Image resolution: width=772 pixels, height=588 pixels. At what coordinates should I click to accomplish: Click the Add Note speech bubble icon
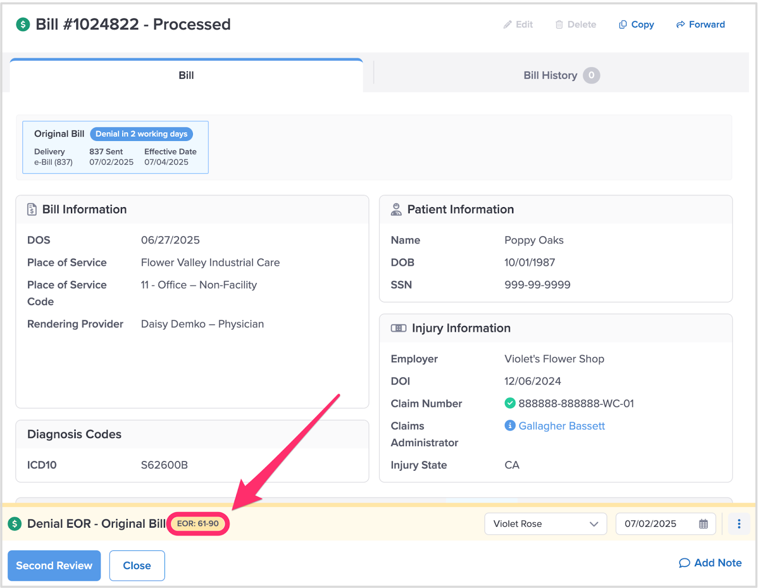684,563
